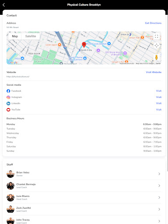Switch map to Map view
168x224 pixels.
15,36
